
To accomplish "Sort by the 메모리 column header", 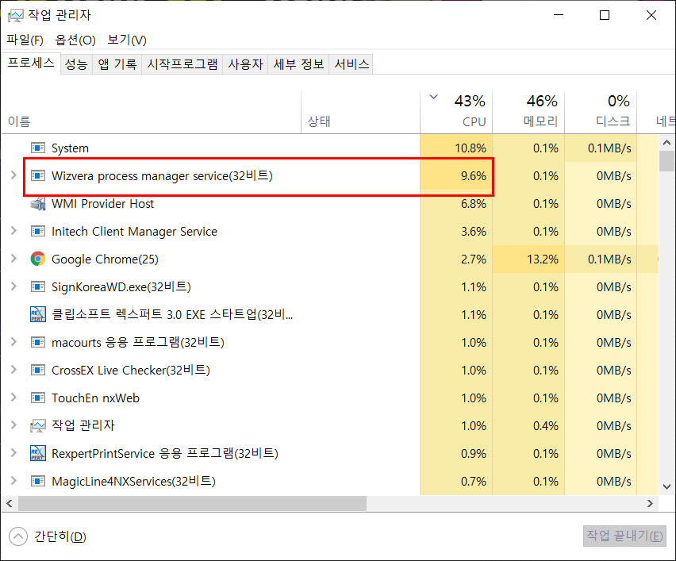I will coord(528,112).
